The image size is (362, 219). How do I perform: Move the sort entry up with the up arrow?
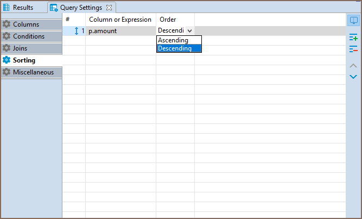click(x=353, y=65)
